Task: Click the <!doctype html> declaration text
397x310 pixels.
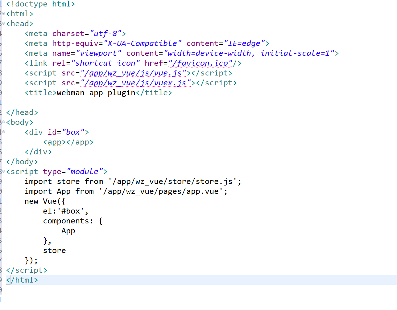Action: [40, 4]
